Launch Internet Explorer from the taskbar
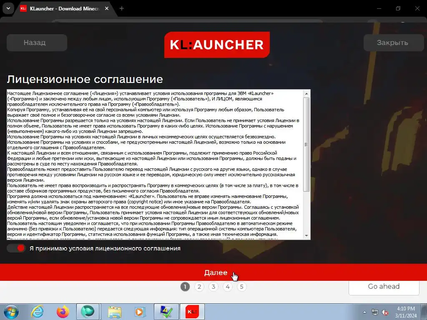 37,312
